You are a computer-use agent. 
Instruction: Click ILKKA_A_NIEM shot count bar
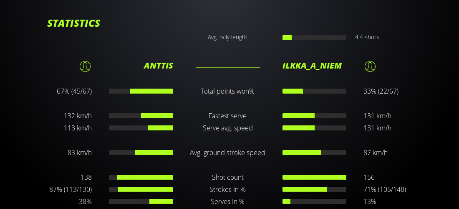[314, 177]
